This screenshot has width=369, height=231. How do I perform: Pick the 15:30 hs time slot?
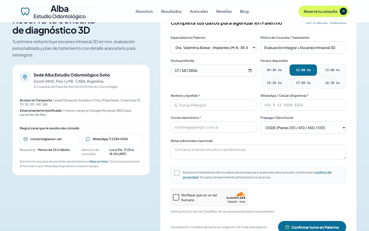point(274,83)
